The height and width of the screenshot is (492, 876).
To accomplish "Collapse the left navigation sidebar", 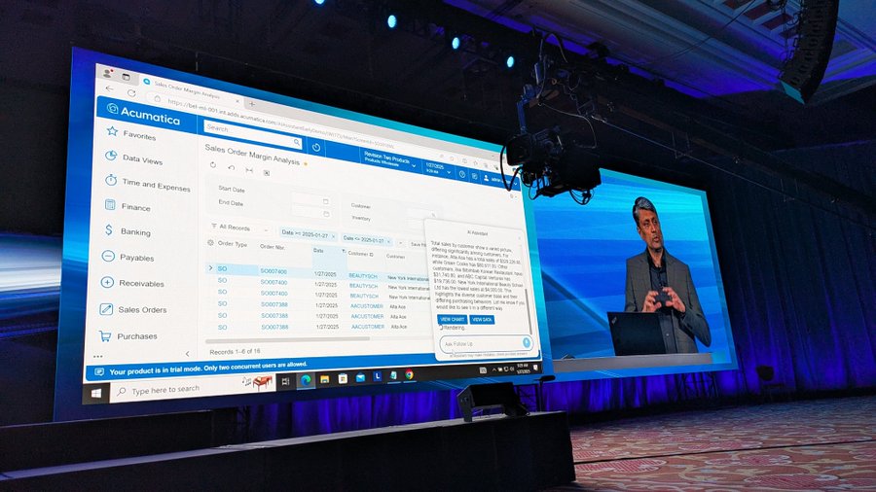I will tap(188, 353).
